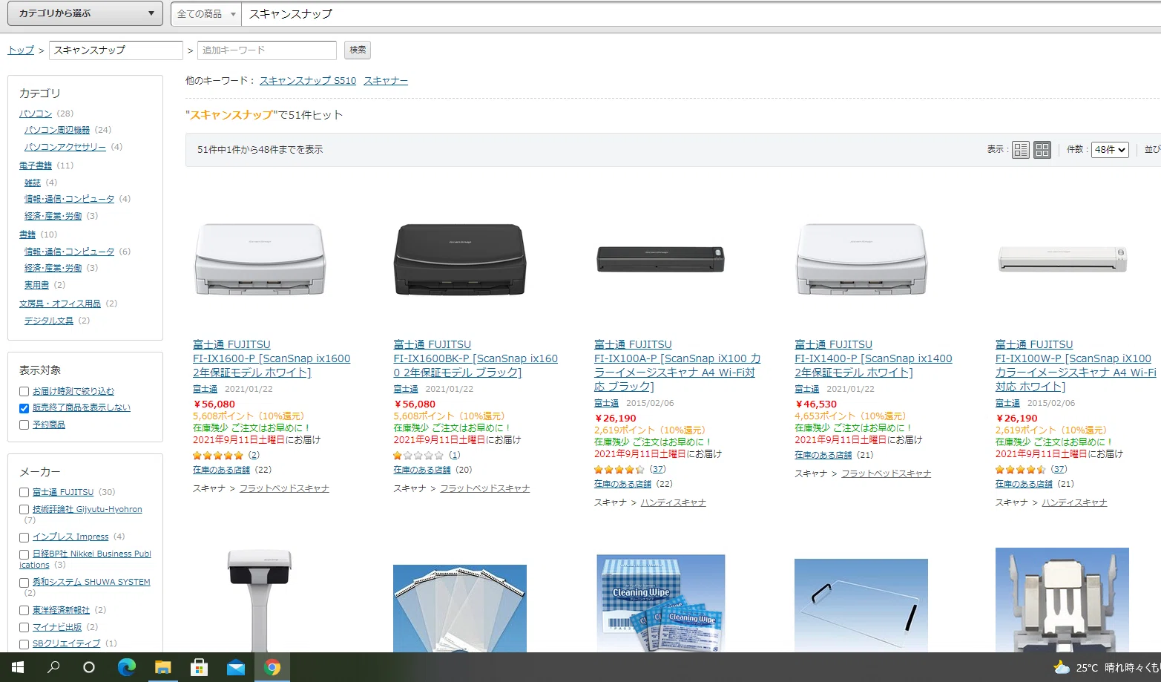Open 実用書 subcategory

pos(37,285)
